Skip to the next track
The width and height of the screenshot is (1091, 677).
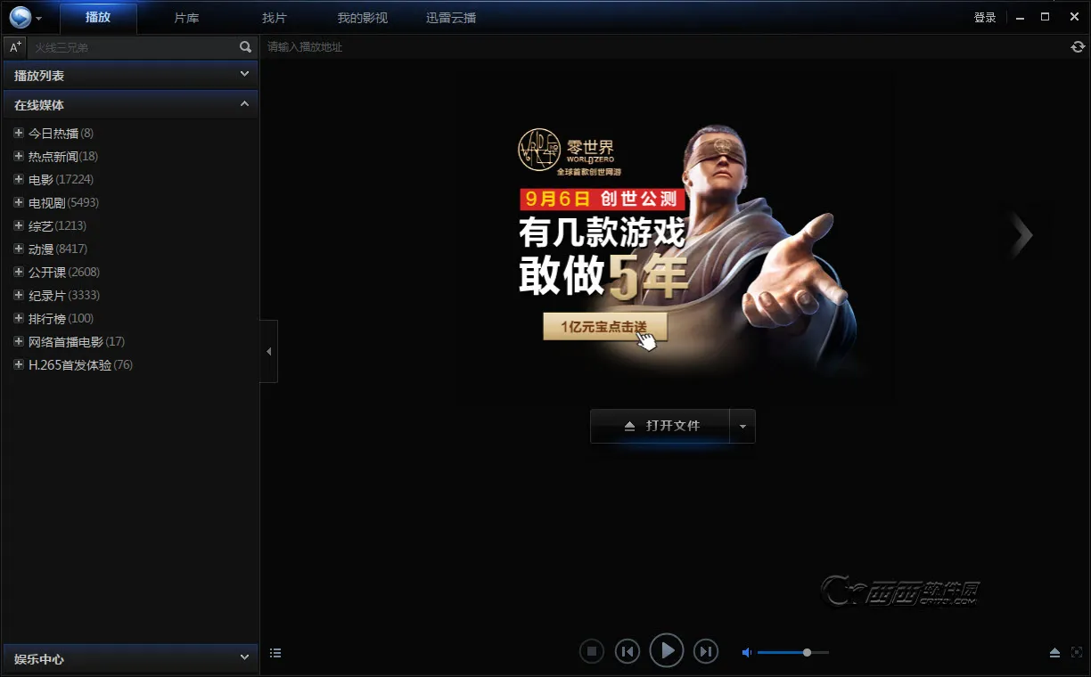(x=706, y=652)
